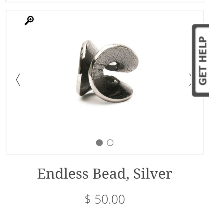
Task: Go to previous product image arrow
Action: click(x=18, y=80)
